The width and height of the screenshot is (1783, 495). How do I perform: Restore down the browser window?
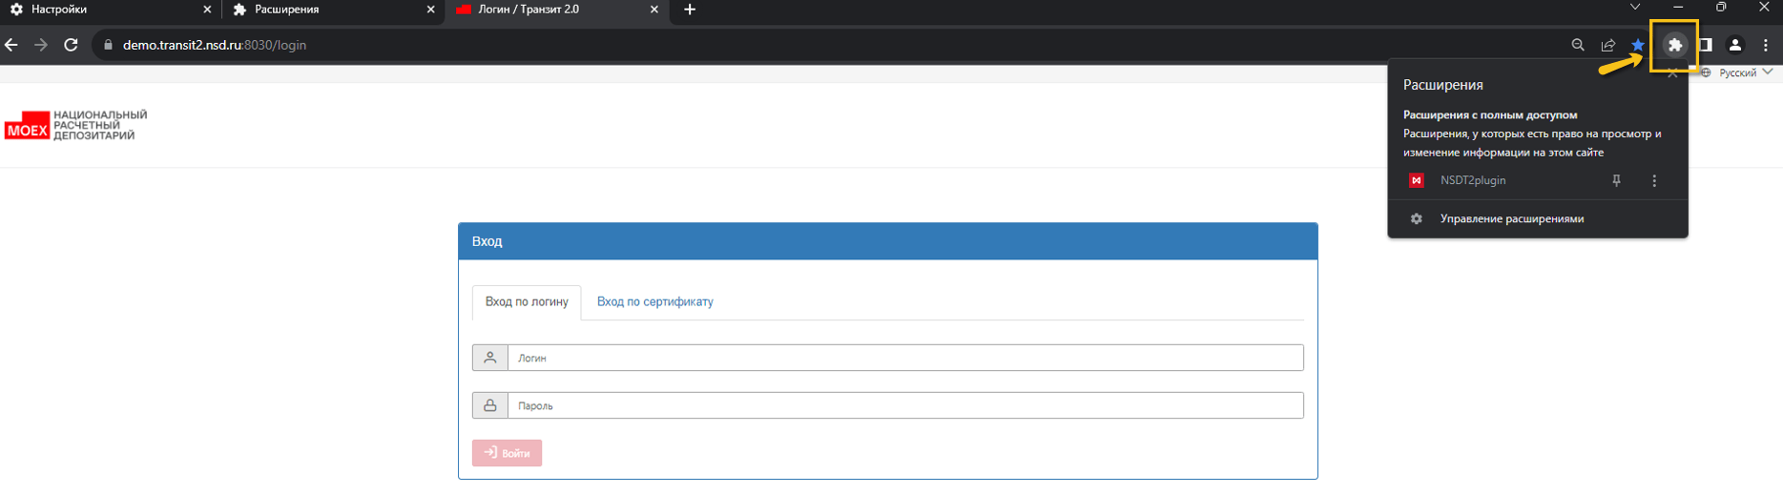1721,8
